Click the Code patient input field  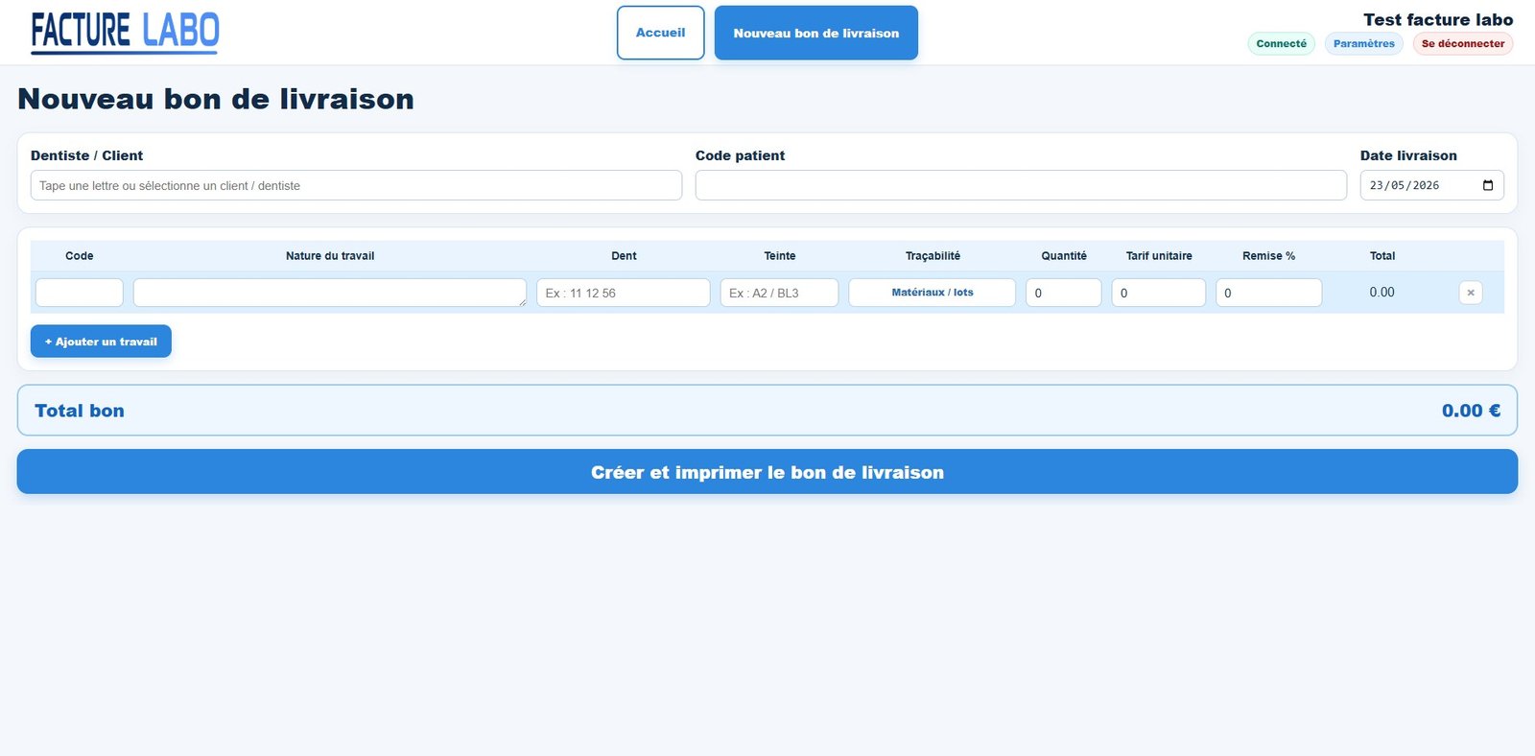1021,185
